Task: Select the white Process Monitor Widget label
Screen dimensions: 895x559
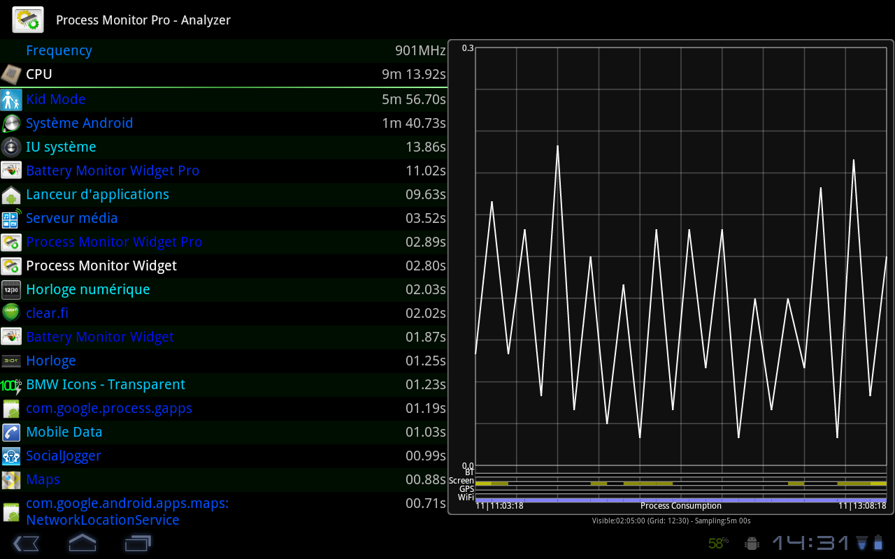Action: (101, 266)
